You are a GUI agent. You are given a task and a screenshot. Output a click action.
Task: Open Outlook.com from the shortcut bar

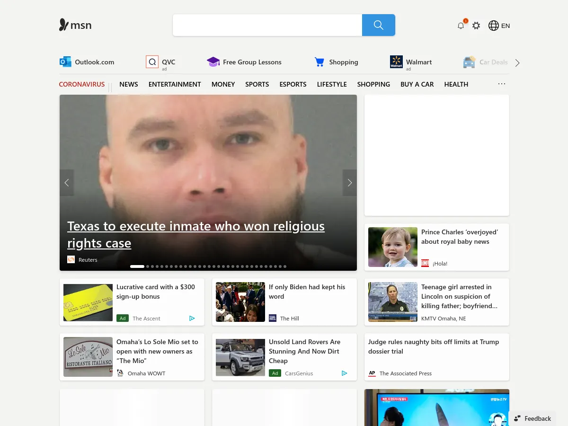coord(87,62)
